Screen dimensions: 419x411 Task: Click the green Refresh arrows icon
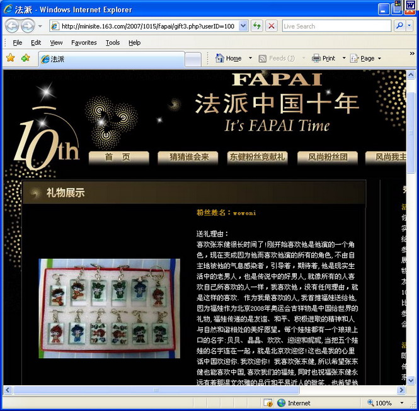tap(257, 26)
